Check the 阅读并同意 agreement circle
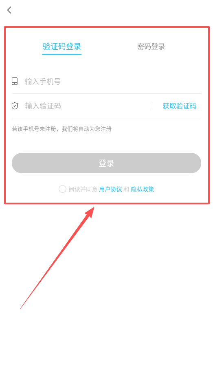This screenshot has height=371, width=213. (62, 189)
